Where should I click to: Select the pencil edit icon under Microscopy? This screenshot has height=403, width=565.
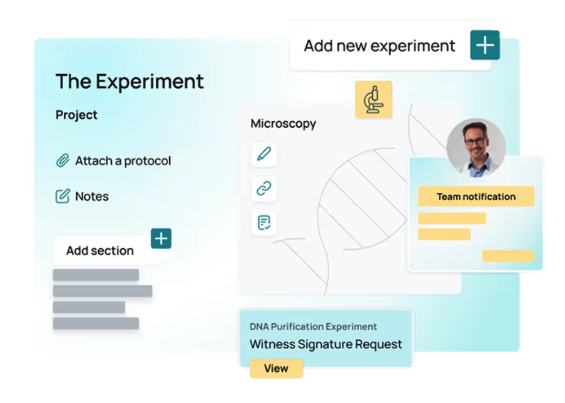pos(264,154)
